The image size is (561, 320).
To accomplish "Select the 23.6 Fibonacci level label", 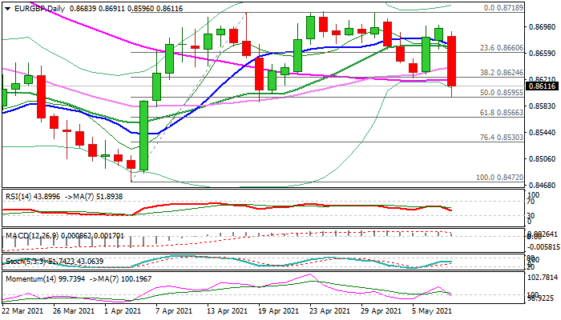I will tap(501, 47).
